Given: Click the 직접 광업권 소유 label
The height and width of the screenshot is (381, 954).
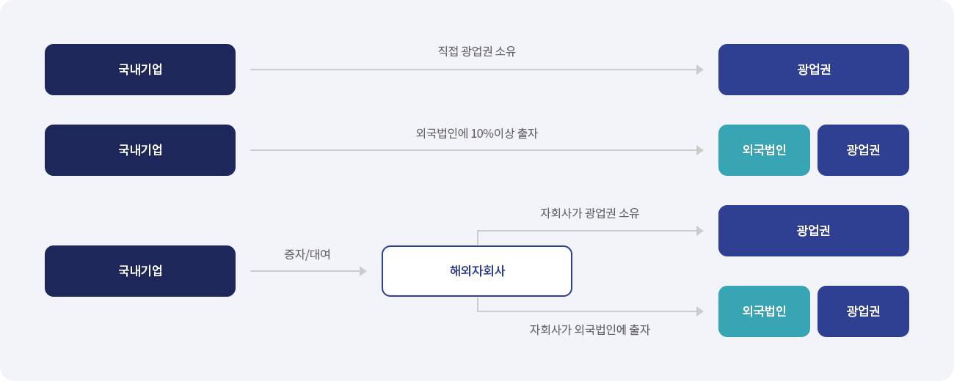Looking at the screenshot, I should click(477, 51).
